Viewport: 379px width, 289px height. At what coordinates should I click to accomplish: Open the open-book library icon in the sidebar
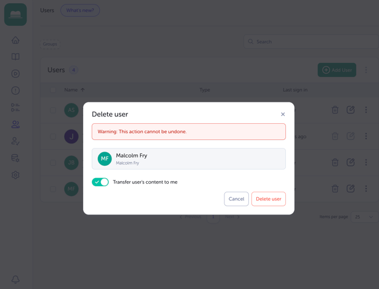[15, 57]
